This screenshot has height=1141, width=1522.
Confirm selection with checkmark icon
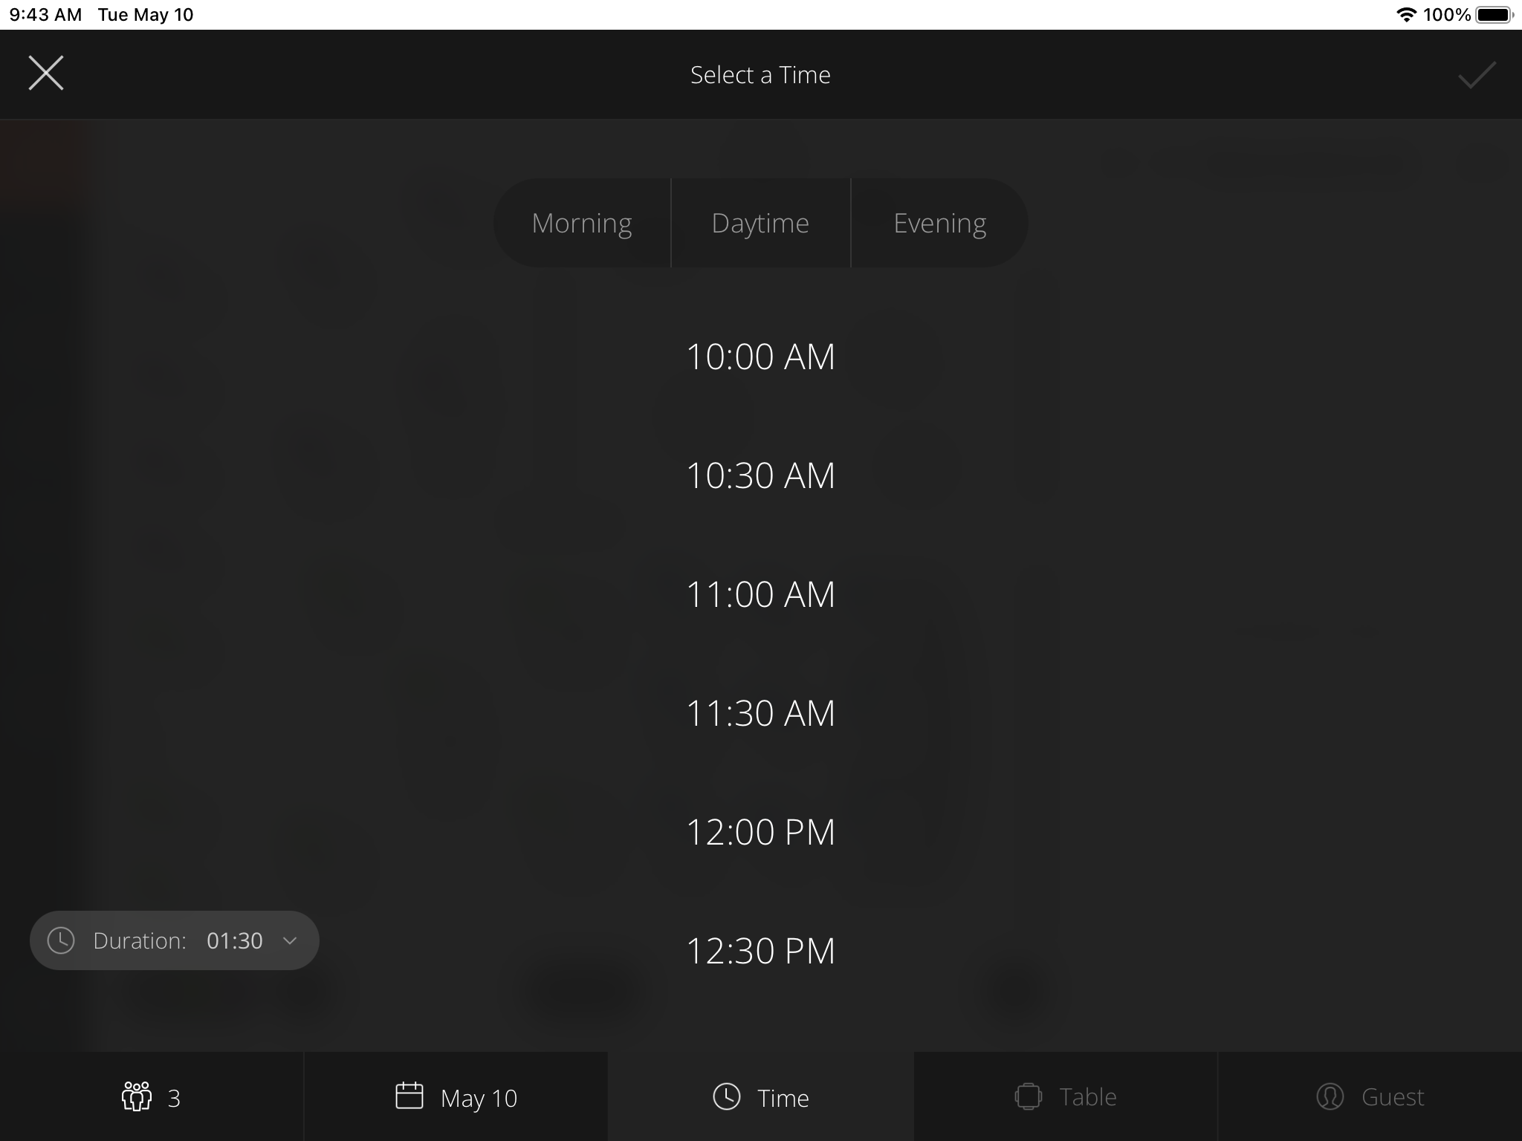1476,75
